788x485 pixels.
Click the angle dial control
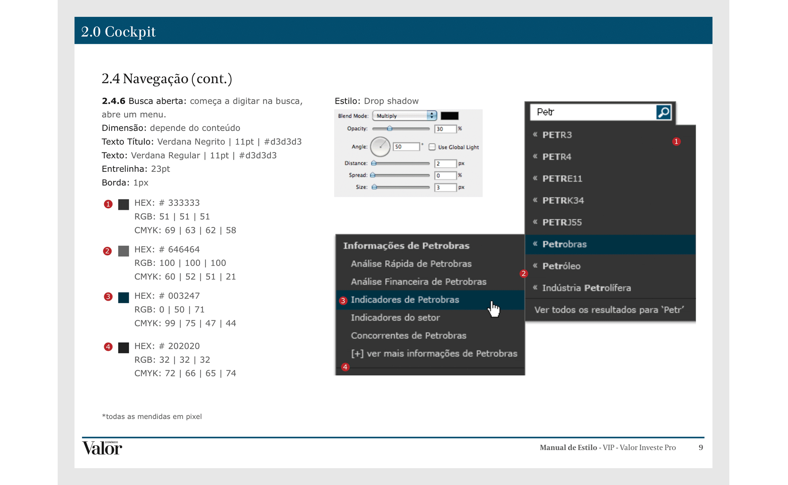pos(380,147)
